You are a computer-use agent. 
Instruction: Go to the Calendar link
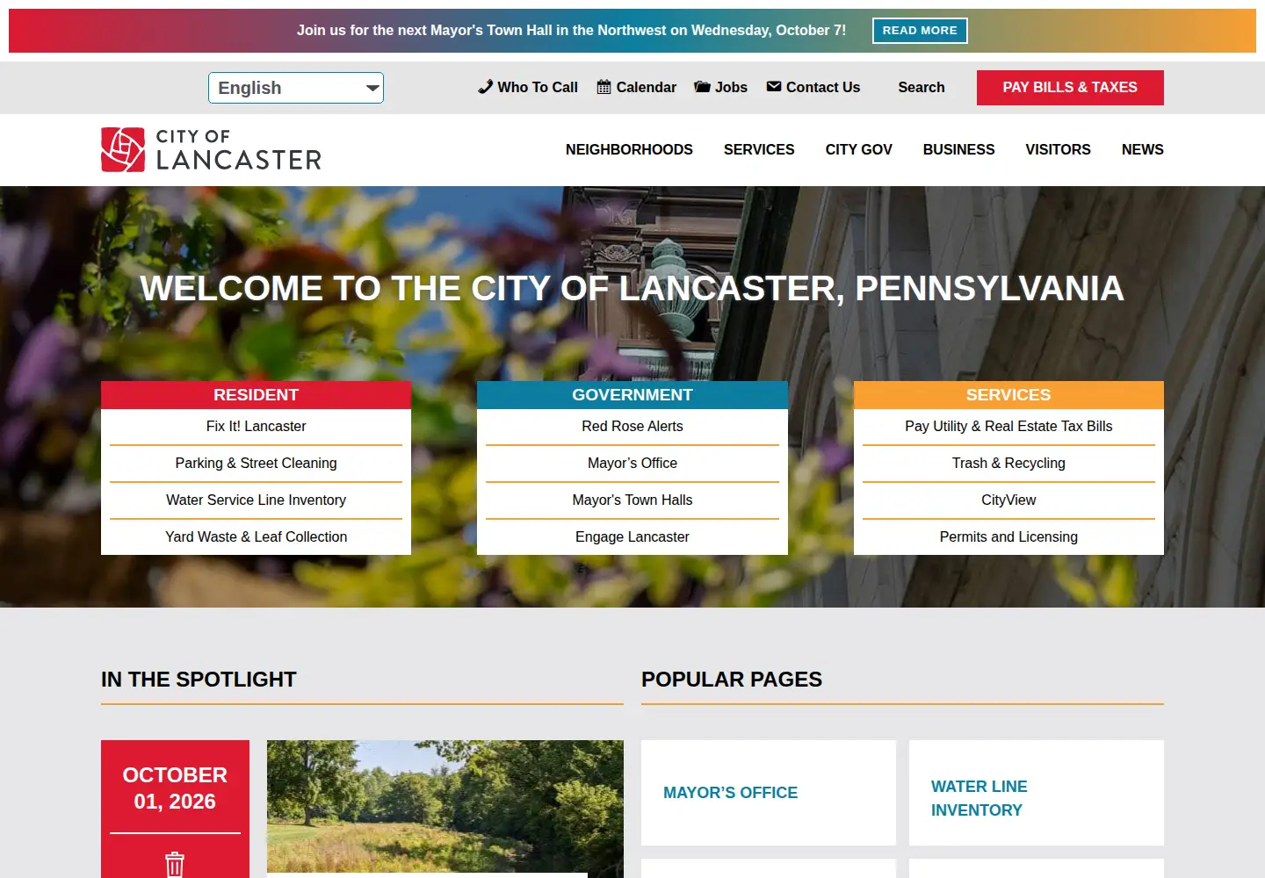(x=647, y=87)
